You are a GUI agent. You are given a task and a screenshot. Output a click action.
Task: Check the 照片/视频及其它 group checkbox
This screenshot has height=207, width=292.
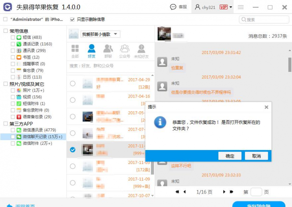(5, 84)
